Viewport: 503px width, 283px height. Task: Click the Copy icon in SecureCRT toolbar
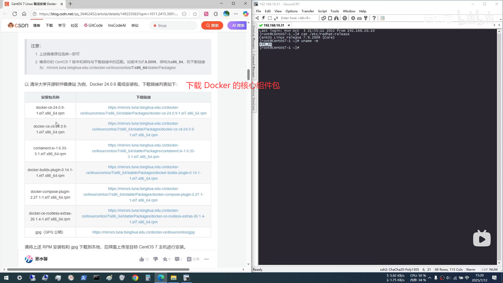tap(324, 18)
